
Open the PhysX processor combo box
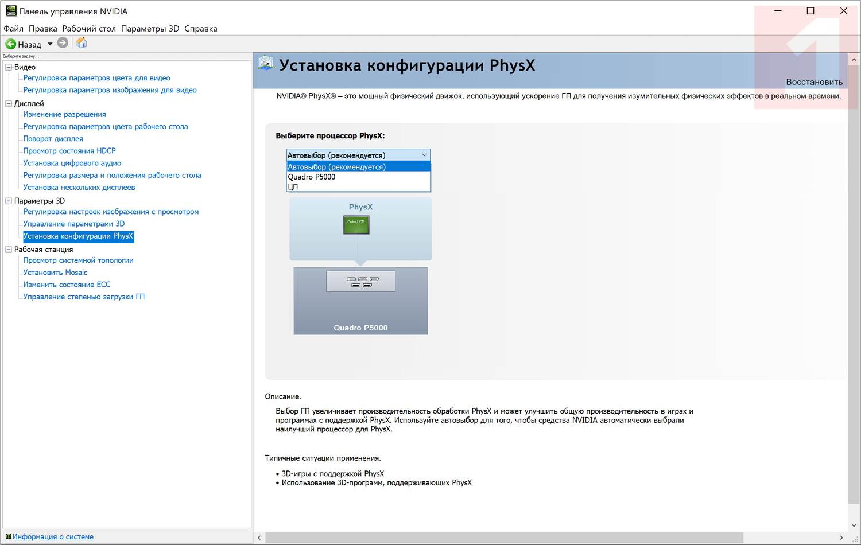coord(358,155)
